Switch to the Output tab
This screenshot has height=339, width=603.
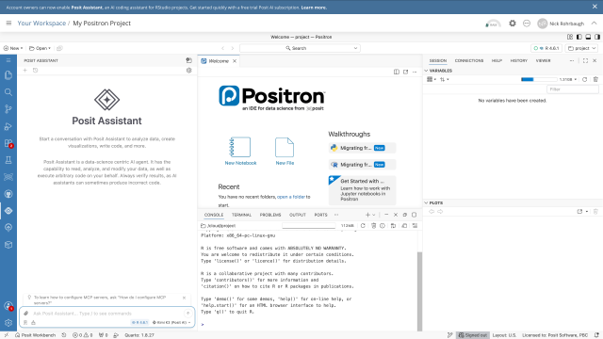point(298,215)
